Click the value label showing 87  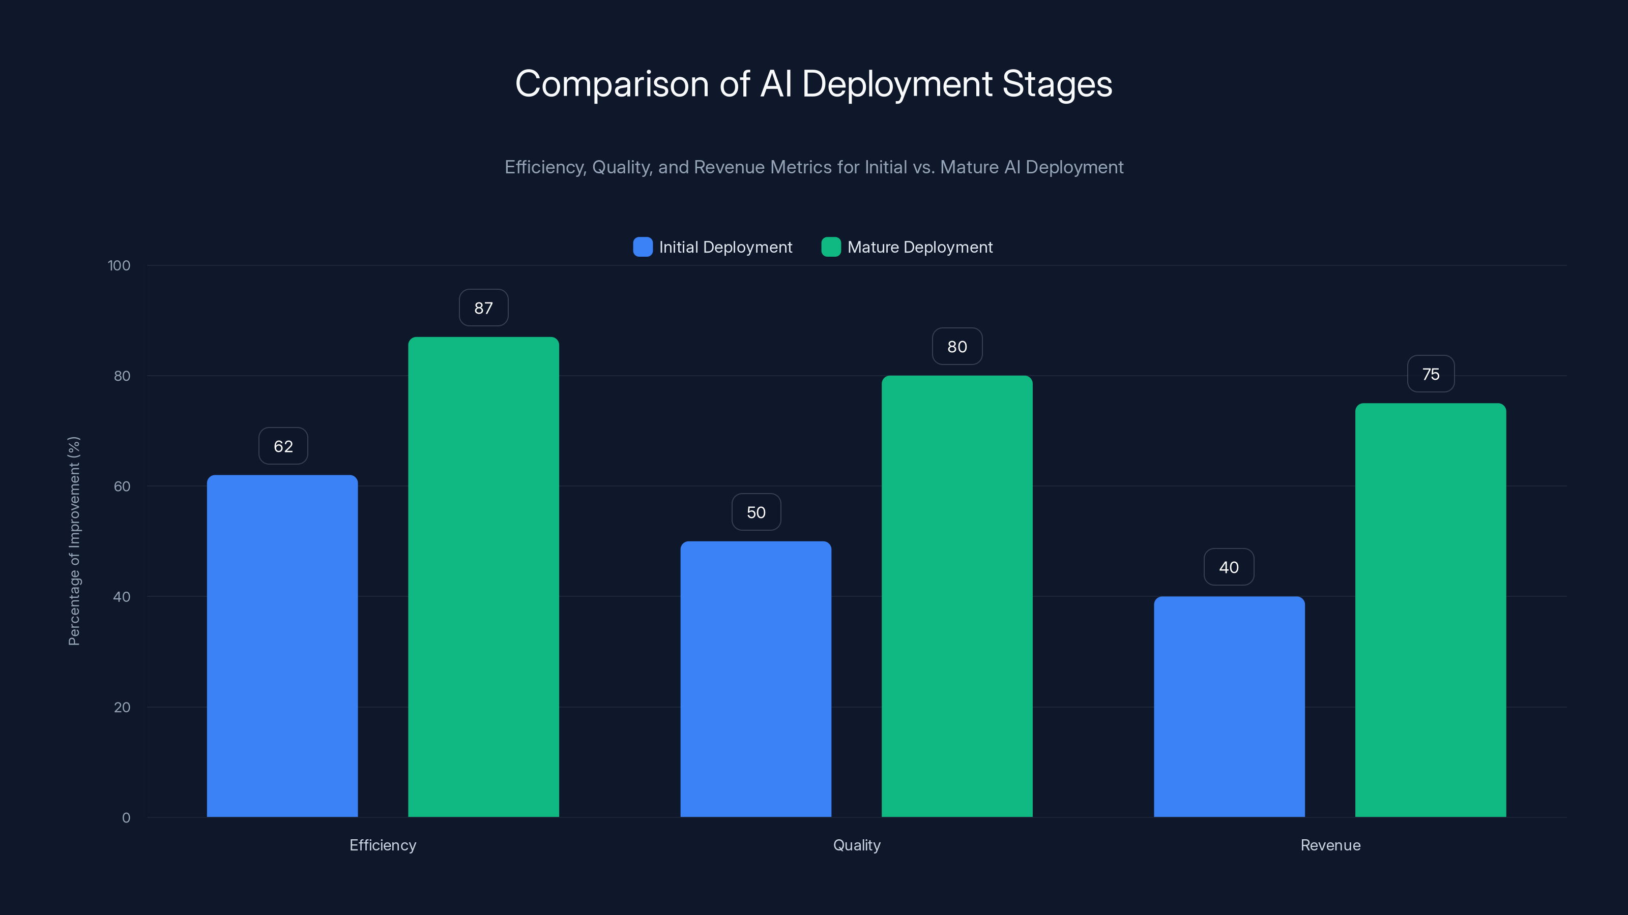pos(483,308)
